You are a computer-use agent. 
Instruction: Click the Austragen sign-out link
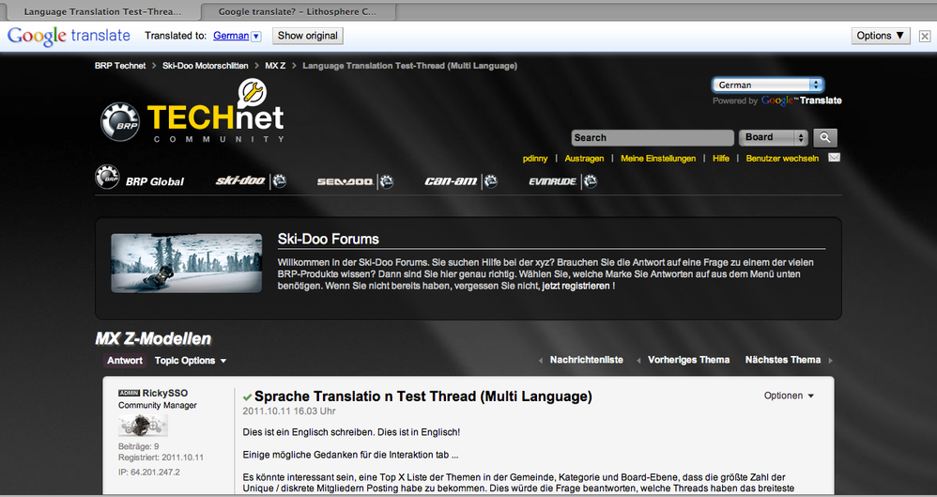(x=584, y=159)
